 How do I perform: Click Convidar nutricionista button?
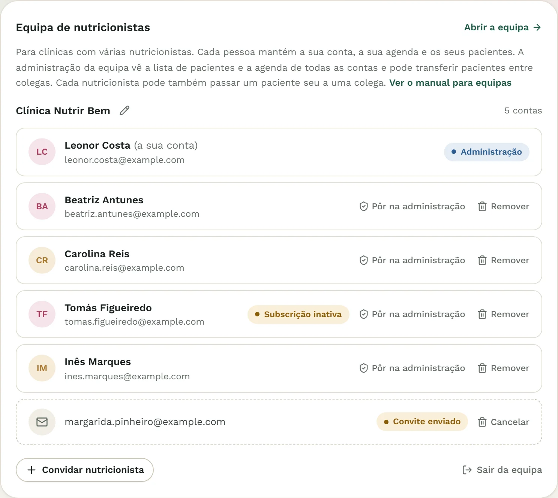[85, 470]
